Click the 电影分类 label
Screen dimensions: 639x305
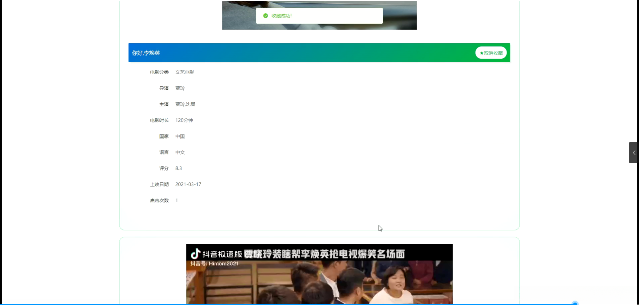159,72
